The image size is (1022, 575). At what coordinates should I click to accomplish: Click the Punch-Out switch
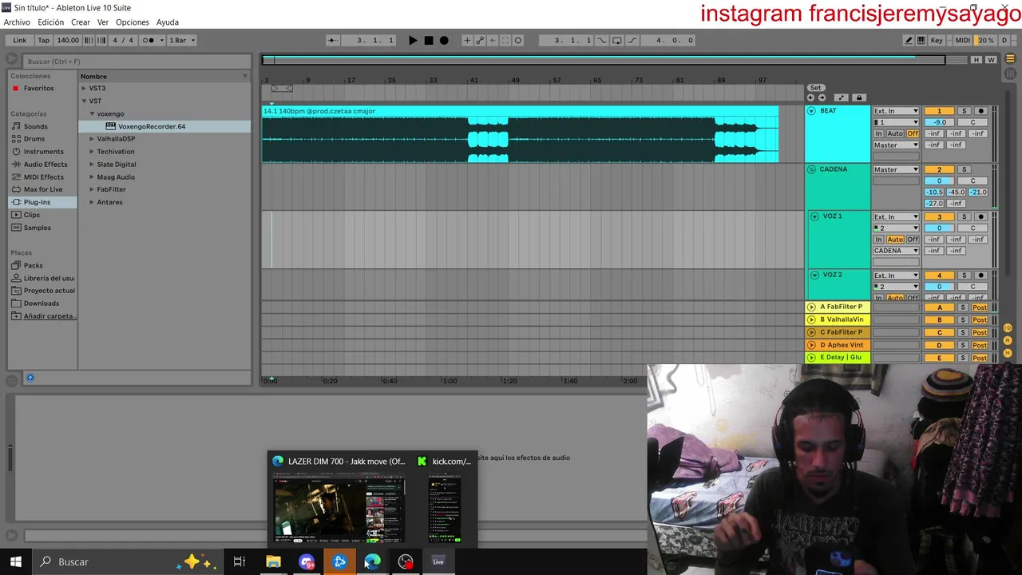click(632, 41)
